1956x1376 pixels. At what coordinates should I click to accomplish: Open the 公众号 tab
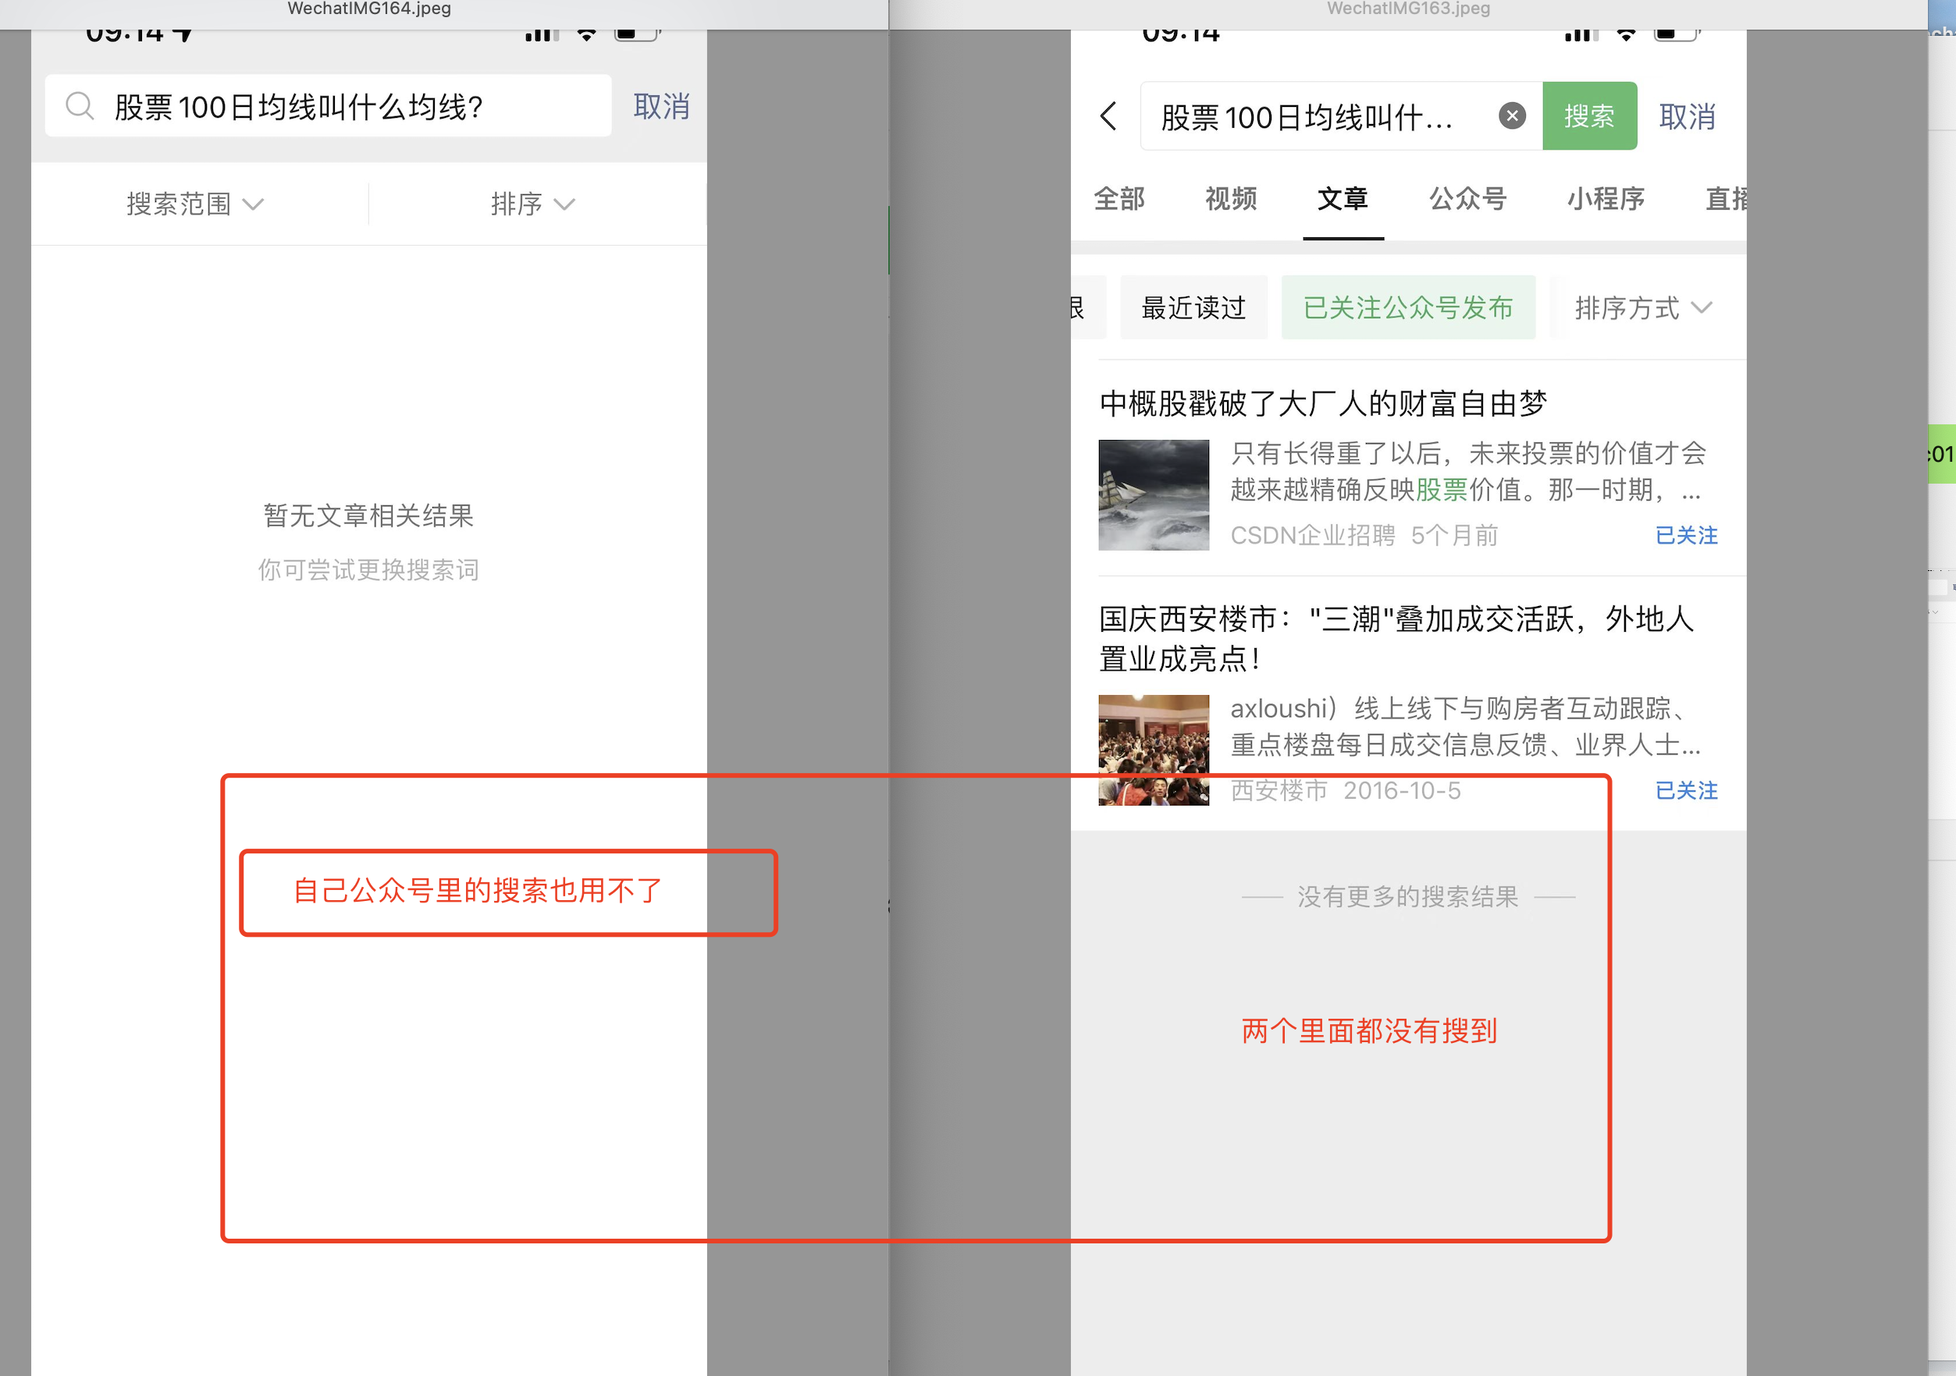[1467, 199]
